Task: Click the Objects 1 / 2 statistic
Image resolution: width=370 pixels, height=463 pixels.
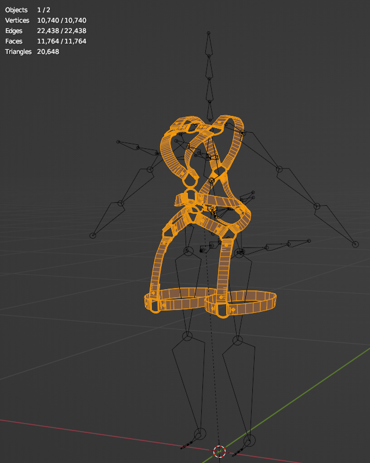Action: (27, 10)
